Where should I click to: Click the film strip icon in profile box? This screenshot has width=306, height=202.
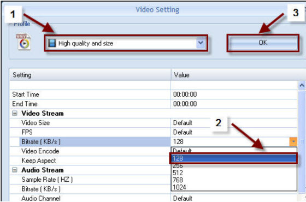click(x=52, y=43)
